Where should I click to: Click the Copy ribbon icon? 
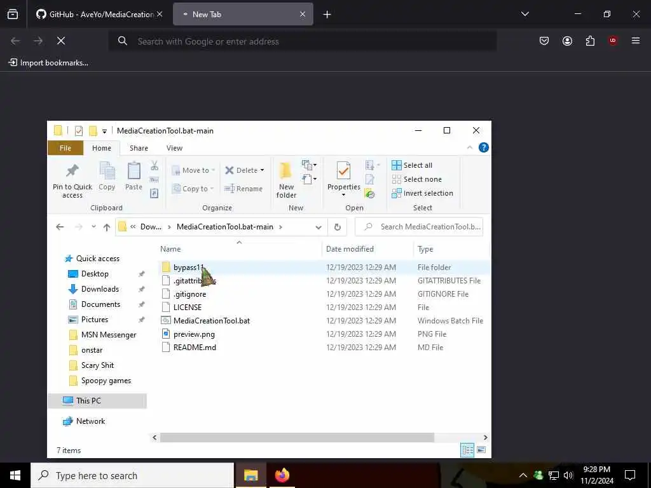point(107,170)
